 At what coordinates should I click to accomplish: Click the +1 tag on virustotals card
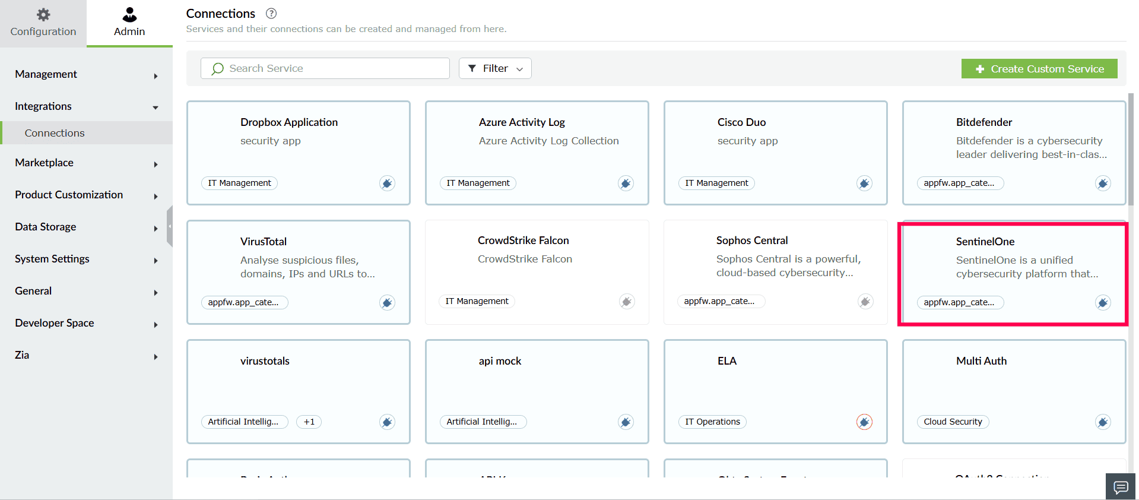click(309, 422)
